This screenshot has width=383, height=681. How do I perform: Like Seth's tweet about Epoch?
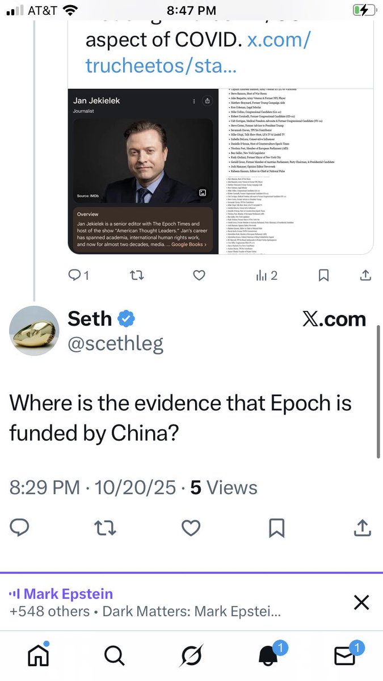(191, 528)
